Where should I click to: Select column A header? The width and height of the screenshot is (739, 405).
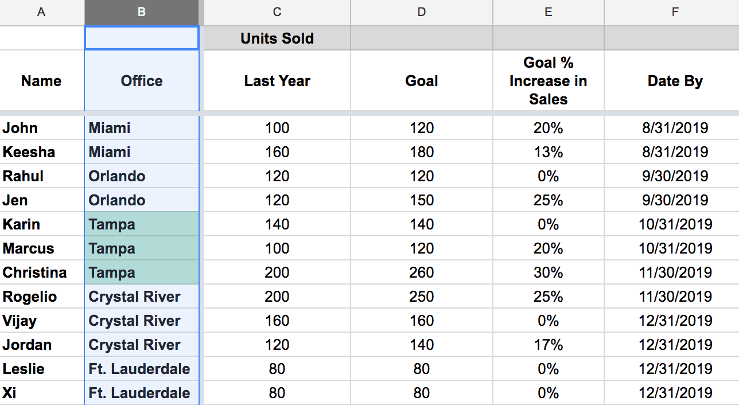click(41, 11)
